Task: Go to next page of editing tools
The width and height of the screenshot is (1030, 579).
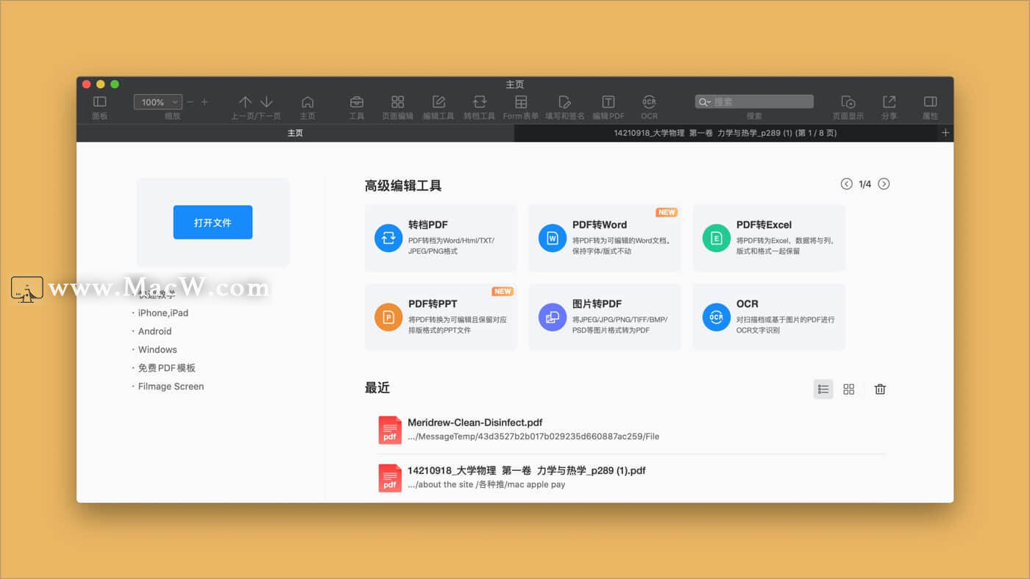Action: coord(884,184)
